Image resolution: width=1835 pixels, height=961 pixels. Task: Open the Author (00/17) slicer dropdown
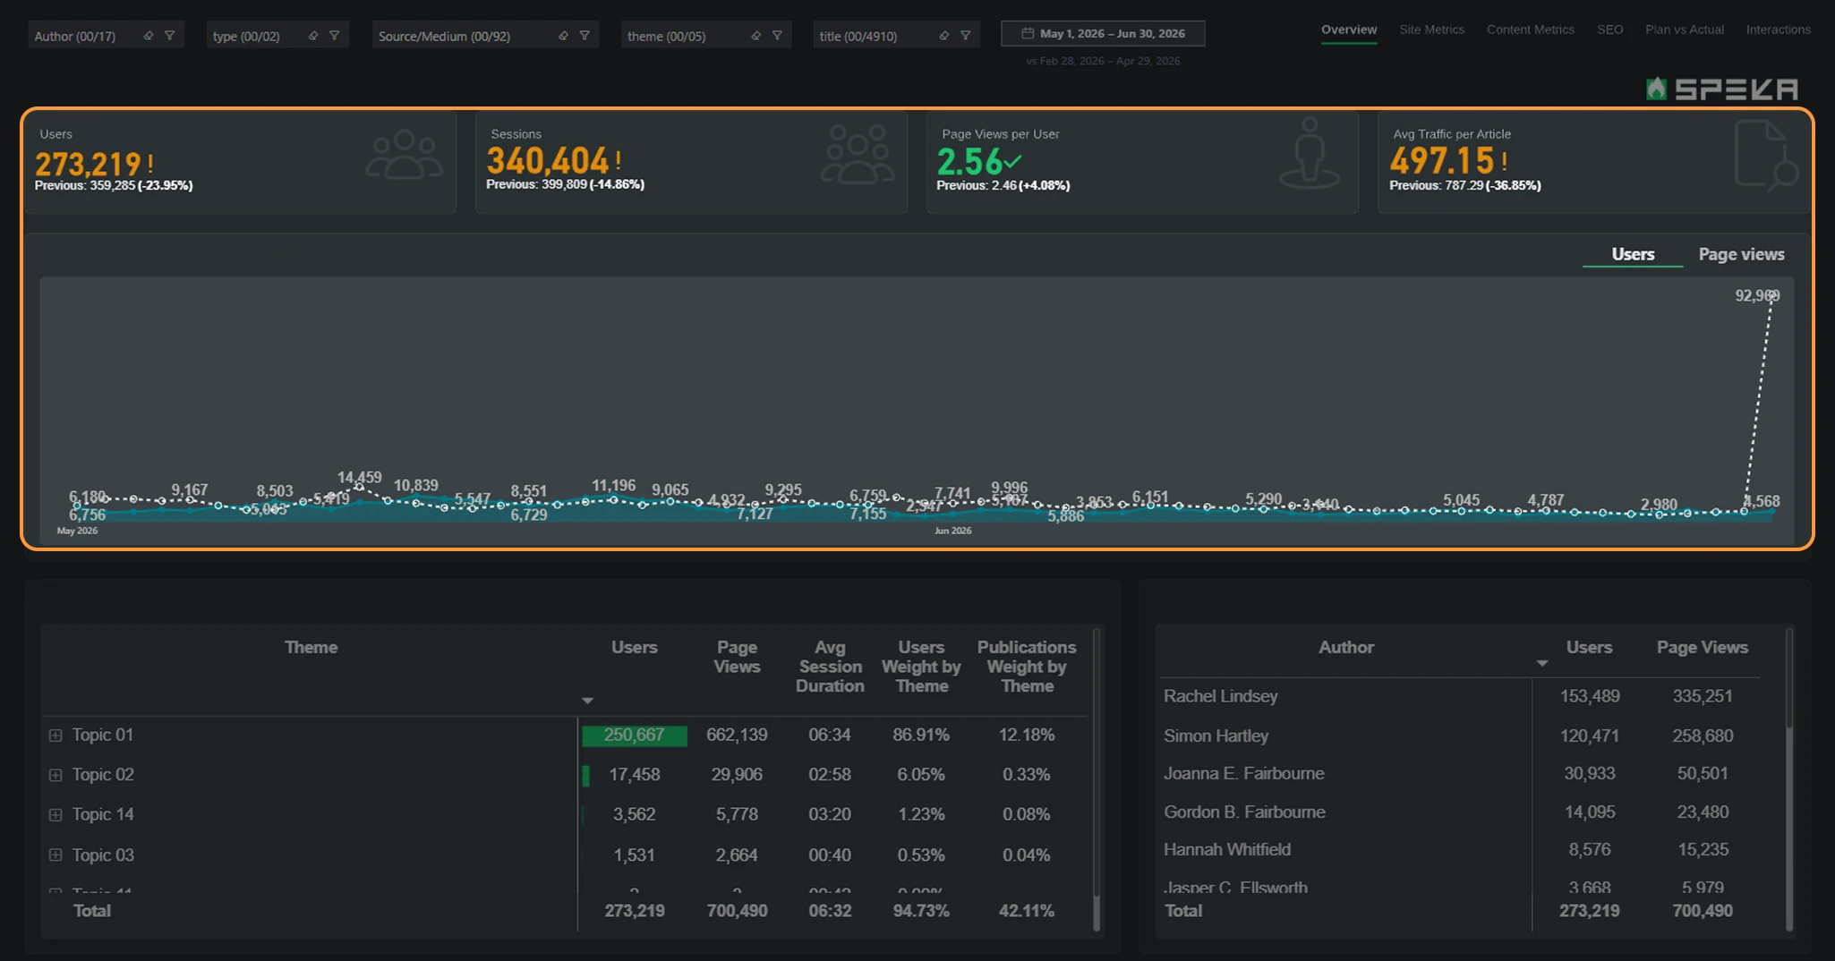[106, 36]
